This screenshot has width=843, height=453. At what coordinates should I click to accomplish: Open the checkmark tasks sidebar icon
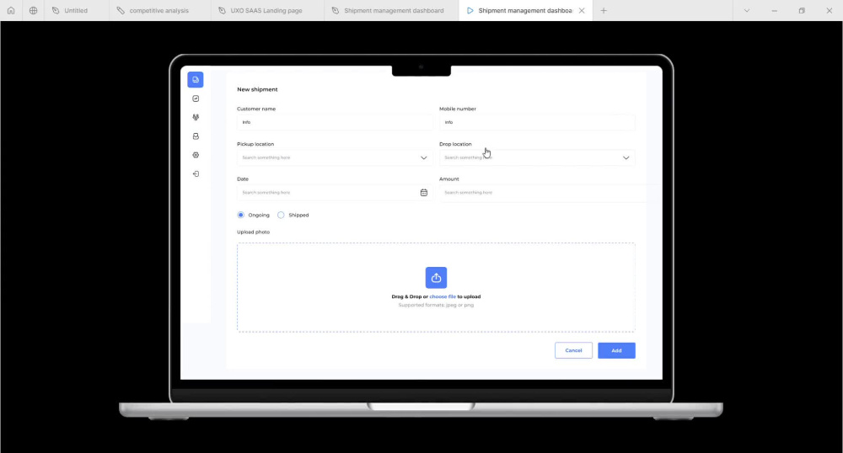point(196,99)
